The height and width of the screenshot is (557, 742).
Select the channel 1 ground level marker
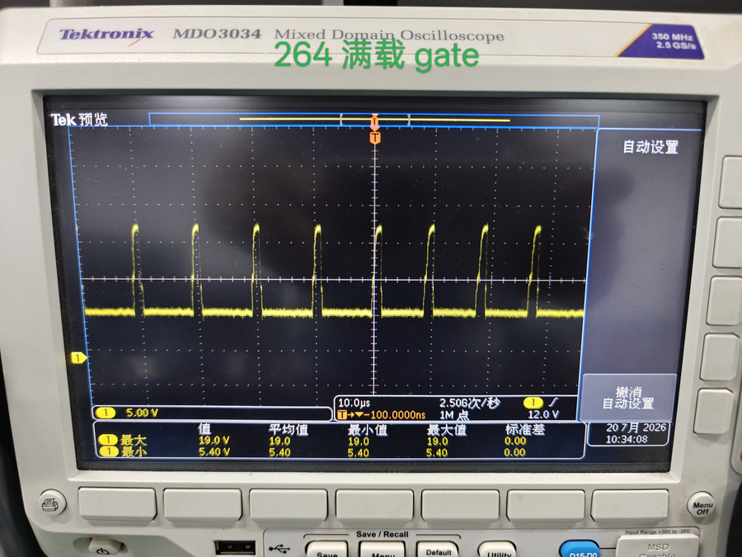(78, 358)
